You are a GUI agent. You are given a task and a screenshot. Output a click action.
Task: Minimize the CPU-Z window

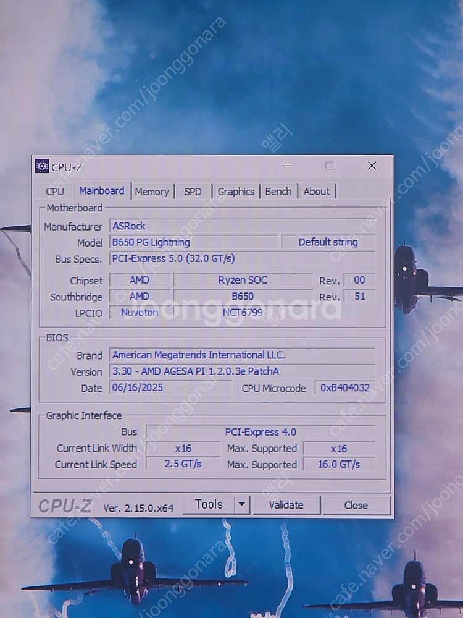click(x=288, y=166)
